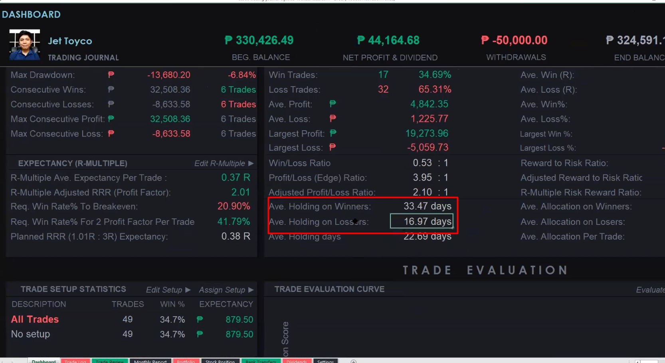Click the EXPECTANCY (R-MULTIPLE) header
The height and width of the screenshot is (363, 665).
click(x=73, y=163)
